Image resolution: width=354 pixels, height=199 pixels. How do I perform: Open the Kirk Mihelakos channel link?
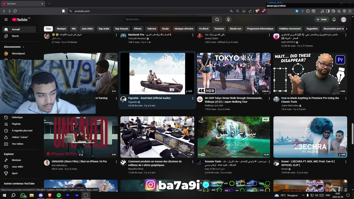(59, 165)
